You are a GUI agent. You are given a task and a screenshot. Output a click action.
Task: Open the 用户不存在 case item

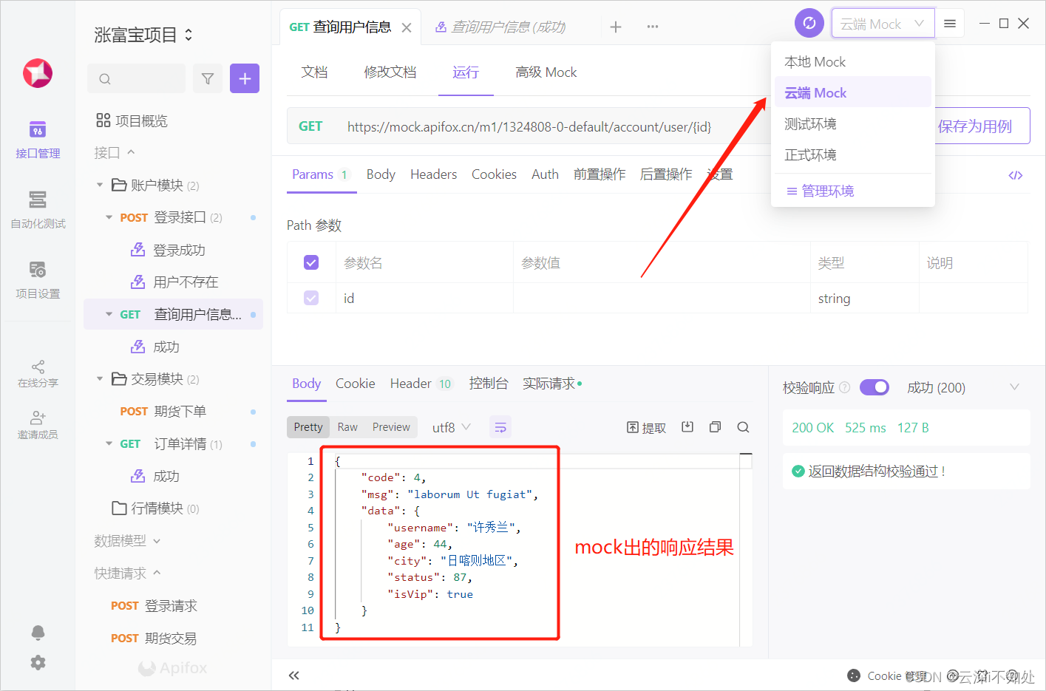coord(185,282)
